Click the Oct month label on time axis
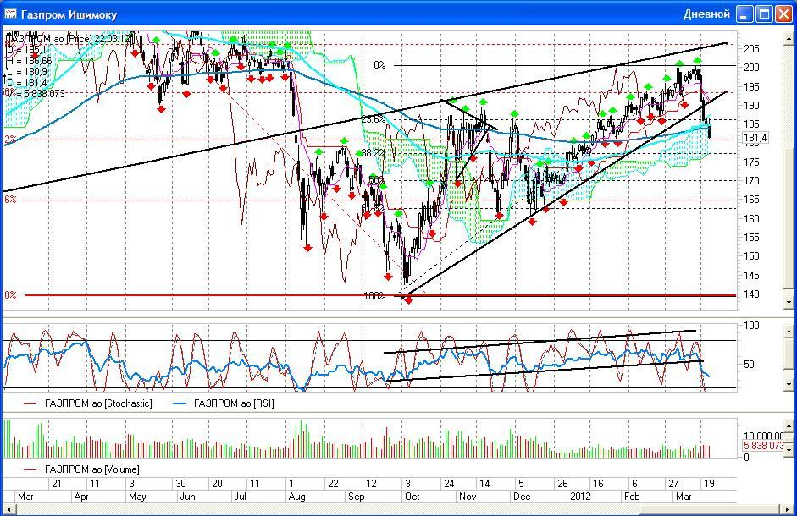Viewport: 797px width, 516px height. coord(412,497)
